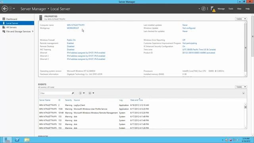
Task: Open PowerShell from the taskbar
Action: [17, 140]
